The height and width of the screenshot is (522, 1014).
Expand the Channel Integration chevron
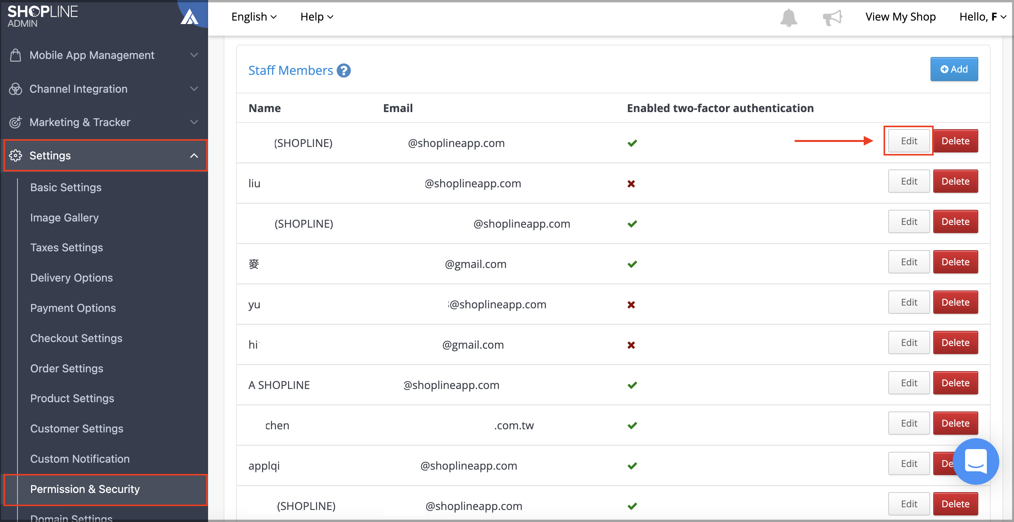click(194, 89)
